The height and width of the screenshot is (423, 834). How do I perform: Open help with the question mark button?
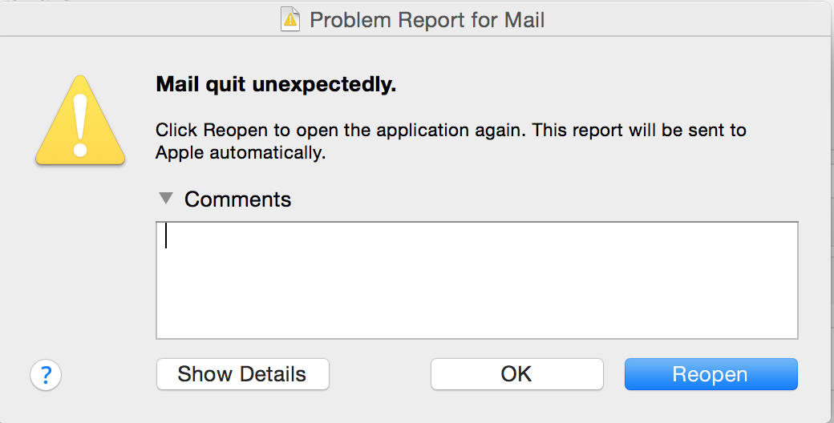pyautogui.click(x=46, y=375)
